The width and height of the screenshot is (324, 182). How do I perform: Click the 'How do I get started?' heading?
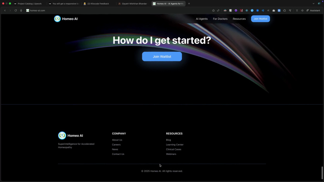[162, 40]
